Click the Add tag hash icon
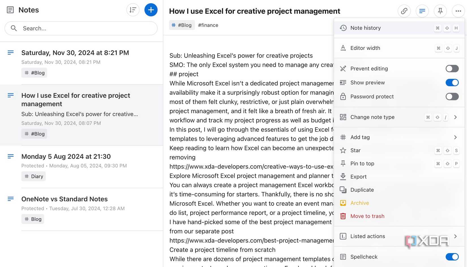The width and height of the screenshot is (467, 267). (343, 137)
